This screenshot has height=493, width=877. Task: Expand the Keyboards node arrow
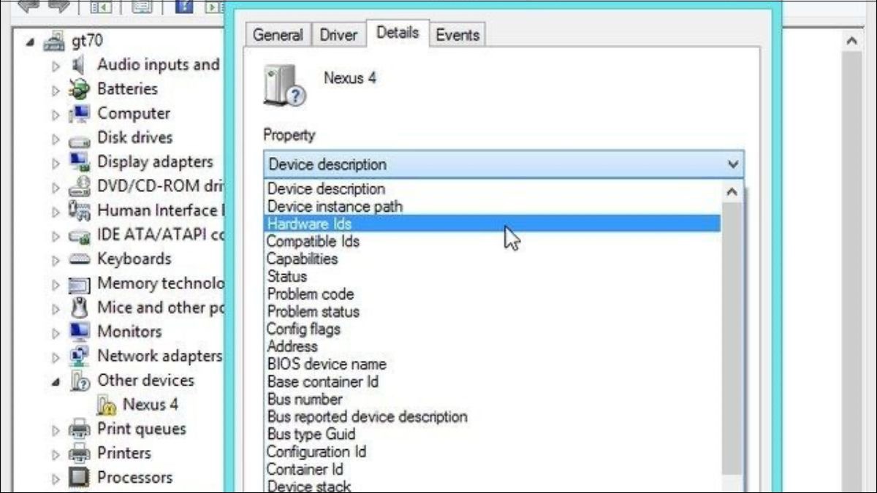[x=56, y=260]
